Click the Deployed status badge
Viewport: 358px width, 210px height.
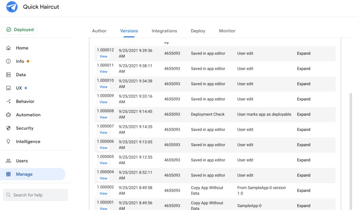coord(20,29)
